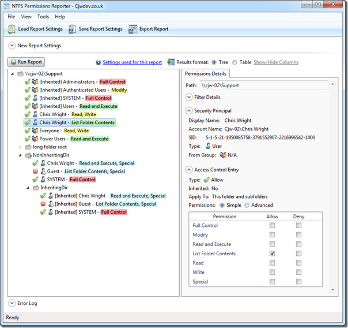Open the File menu

pyautogui.click(x=12, y=17)
